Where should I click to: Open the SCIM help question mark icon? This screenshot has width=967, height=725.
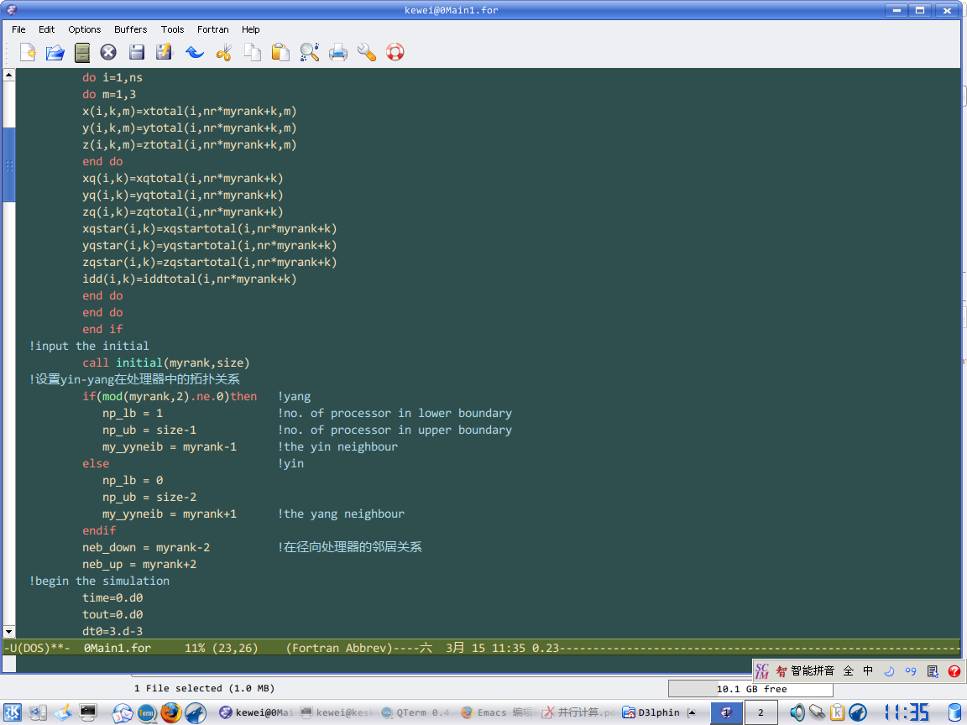(954, 671)
